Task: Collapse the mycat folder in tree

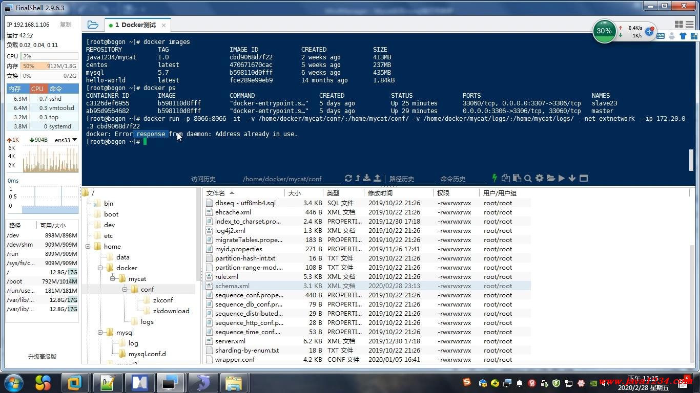Action: coord(113,279)
